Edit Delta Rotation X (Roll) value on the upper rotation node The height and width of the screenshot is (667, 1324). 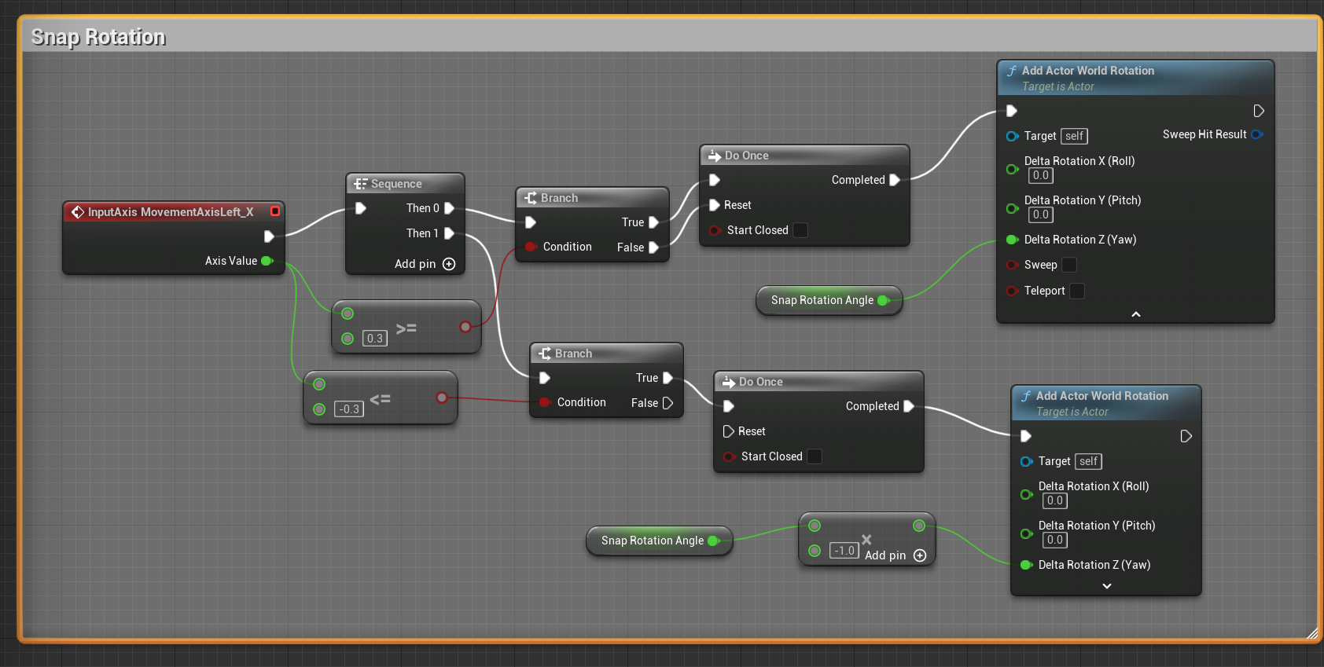point(1041,175)
